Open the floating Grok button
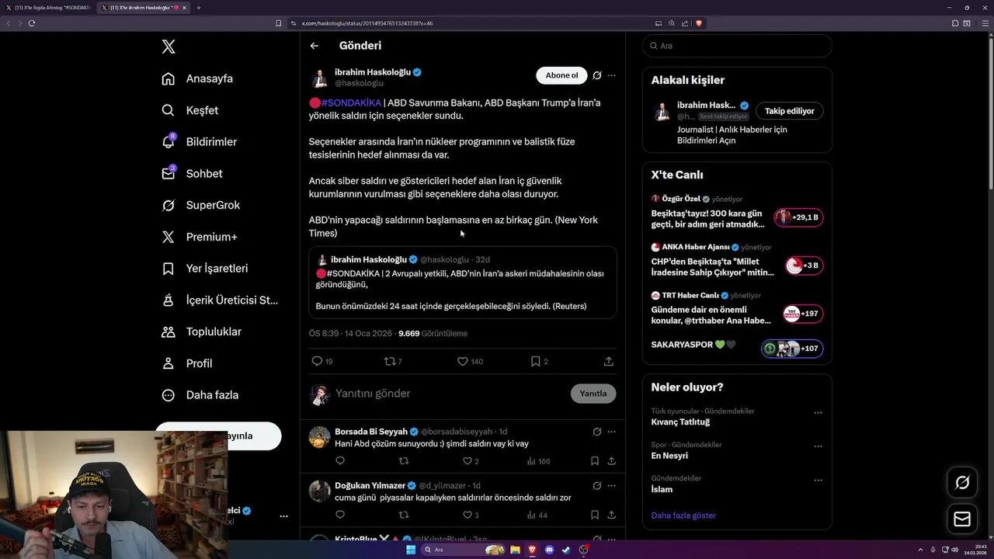Screen dimensions: 994x559 [x=962, y=483]
